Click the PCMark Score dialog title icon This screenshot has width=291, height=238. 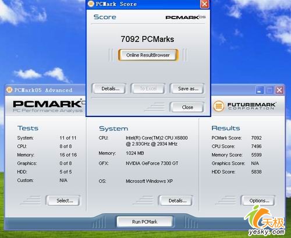coord(91,3)
